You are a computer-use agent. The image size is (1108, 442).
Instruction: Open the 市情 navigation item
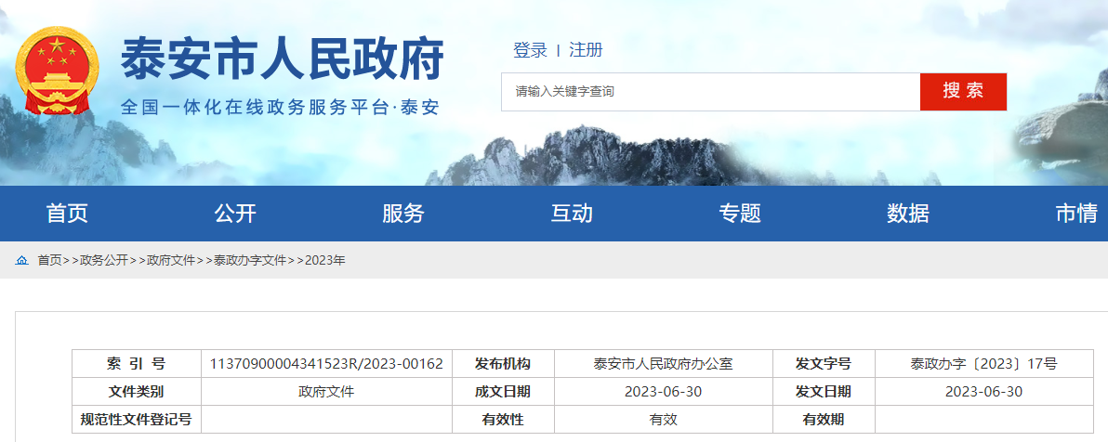(x=1076, y=214)
